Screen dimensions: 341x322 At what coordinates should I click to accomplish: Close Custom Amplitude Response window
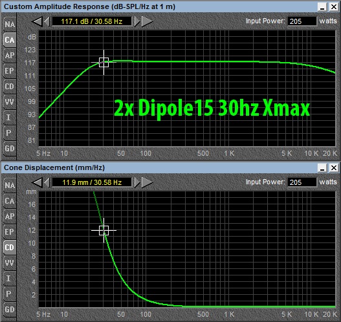334,7
